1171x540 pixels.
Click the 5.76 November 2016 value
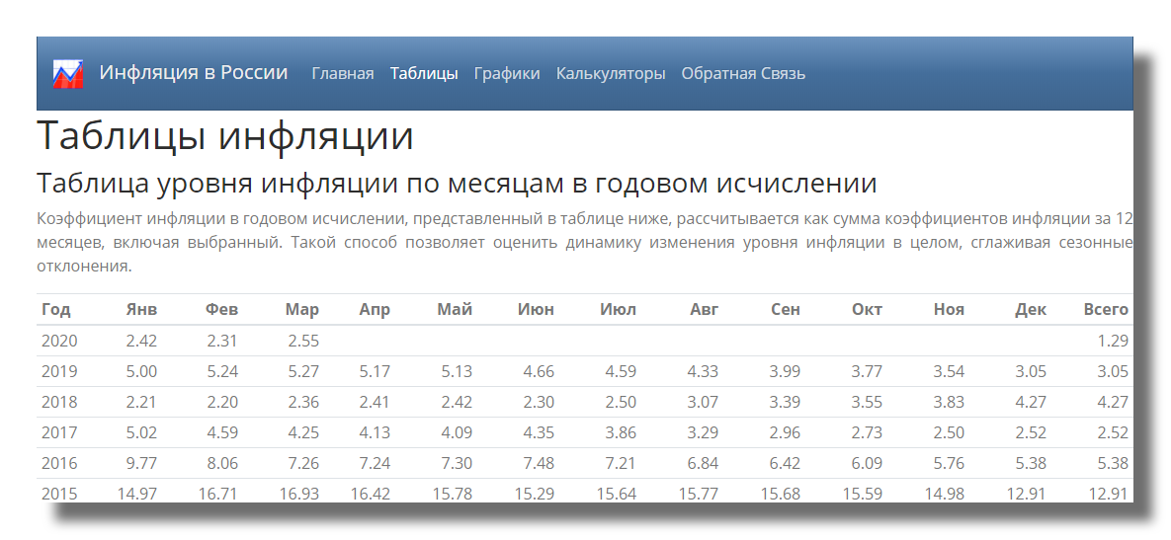(x=949, y=463)
